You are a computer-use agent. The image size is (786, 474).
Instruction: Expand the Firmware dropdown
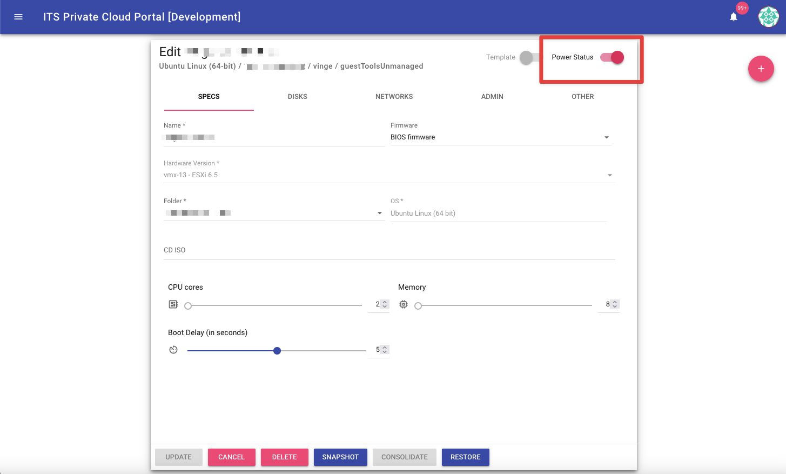pyautogui.click(x=607, y=137)
